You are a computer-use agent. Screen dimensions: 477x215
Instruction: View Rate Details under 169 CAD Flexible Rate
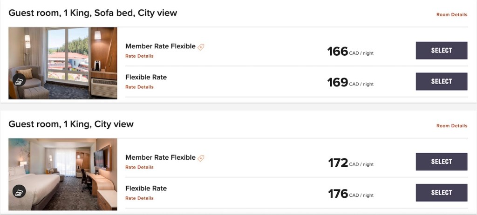point(139,87)
